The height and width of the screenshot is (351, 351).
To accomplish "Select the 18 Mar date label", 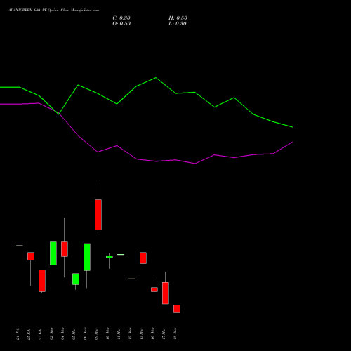I will [x=175, y=333].
